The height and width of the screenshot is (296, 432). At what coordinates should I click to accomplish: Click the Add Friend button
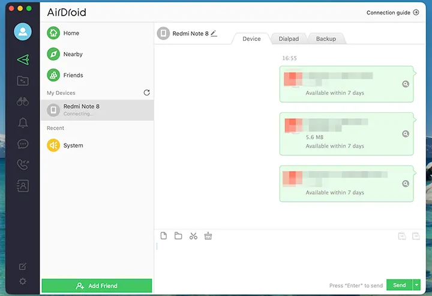[97, 286]
